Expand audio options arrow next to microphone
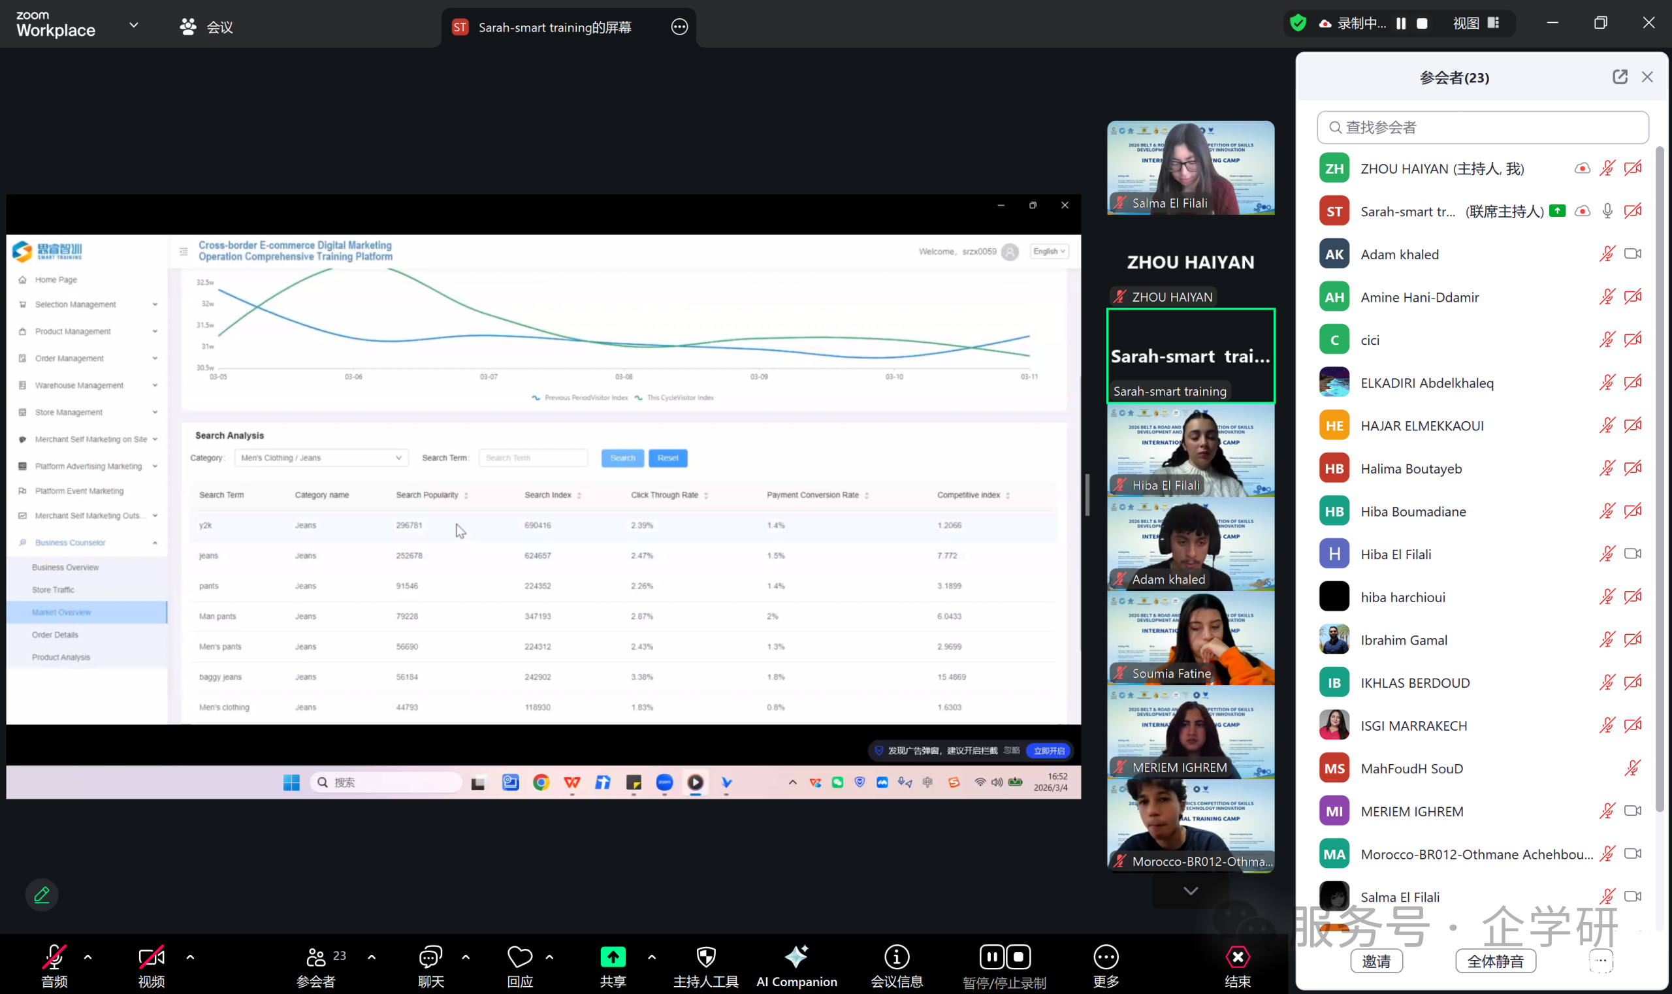 (88, 957)
